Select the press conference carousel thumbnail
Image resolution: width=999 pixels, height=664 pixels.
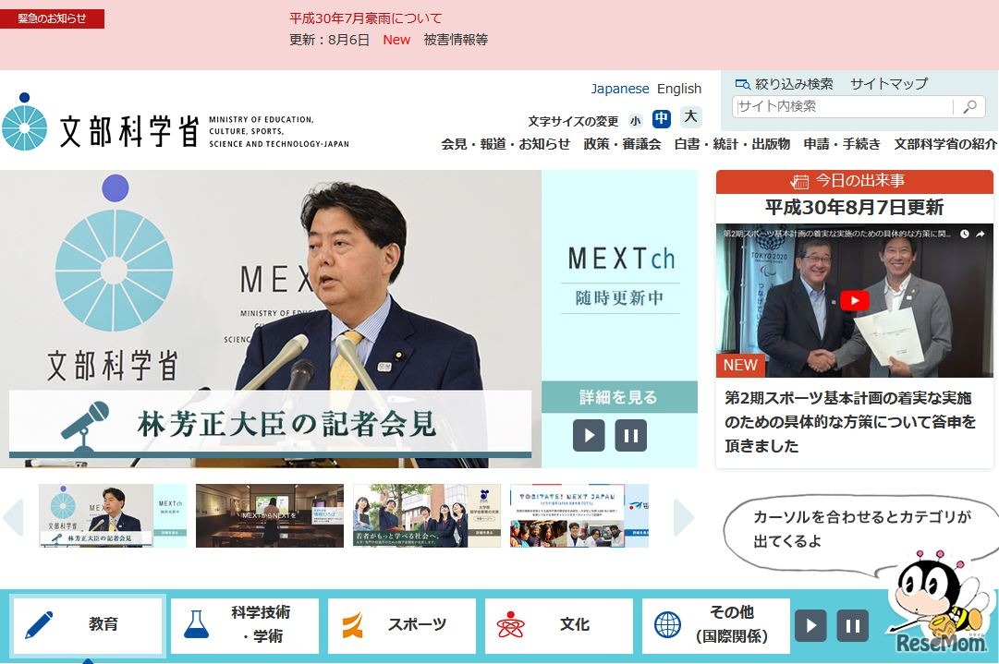[x=113, y=515]
